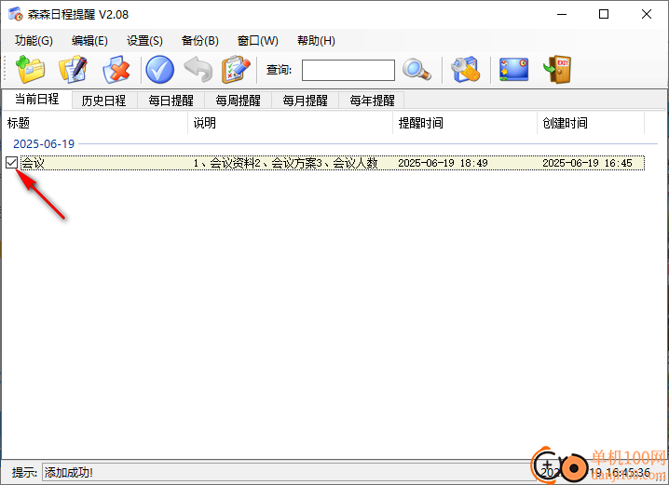This screenshot has width=669, height=485.
Task: Click the app icon in title bar
Action: click(15, 14)
